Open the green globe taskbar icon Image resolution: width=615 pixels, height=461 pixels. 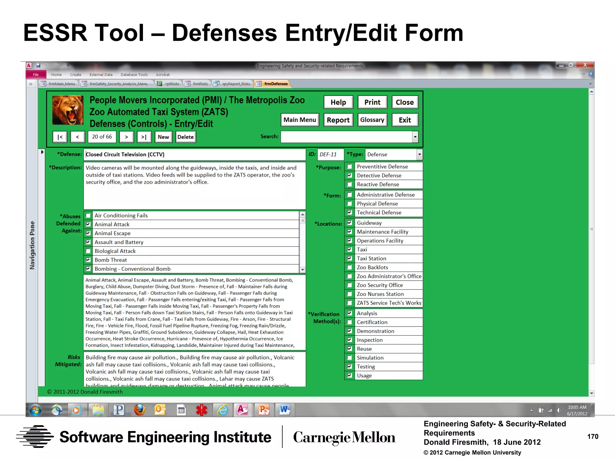point(56,410)
